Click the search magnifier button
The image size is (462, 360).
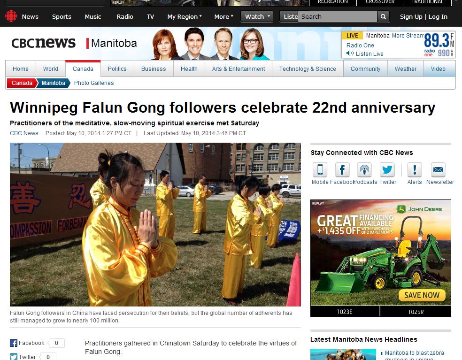click(383, 17)
